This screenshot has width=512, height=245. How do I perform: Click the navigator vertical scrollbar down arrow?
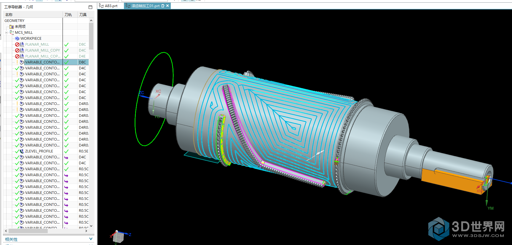tap(91, 226)
